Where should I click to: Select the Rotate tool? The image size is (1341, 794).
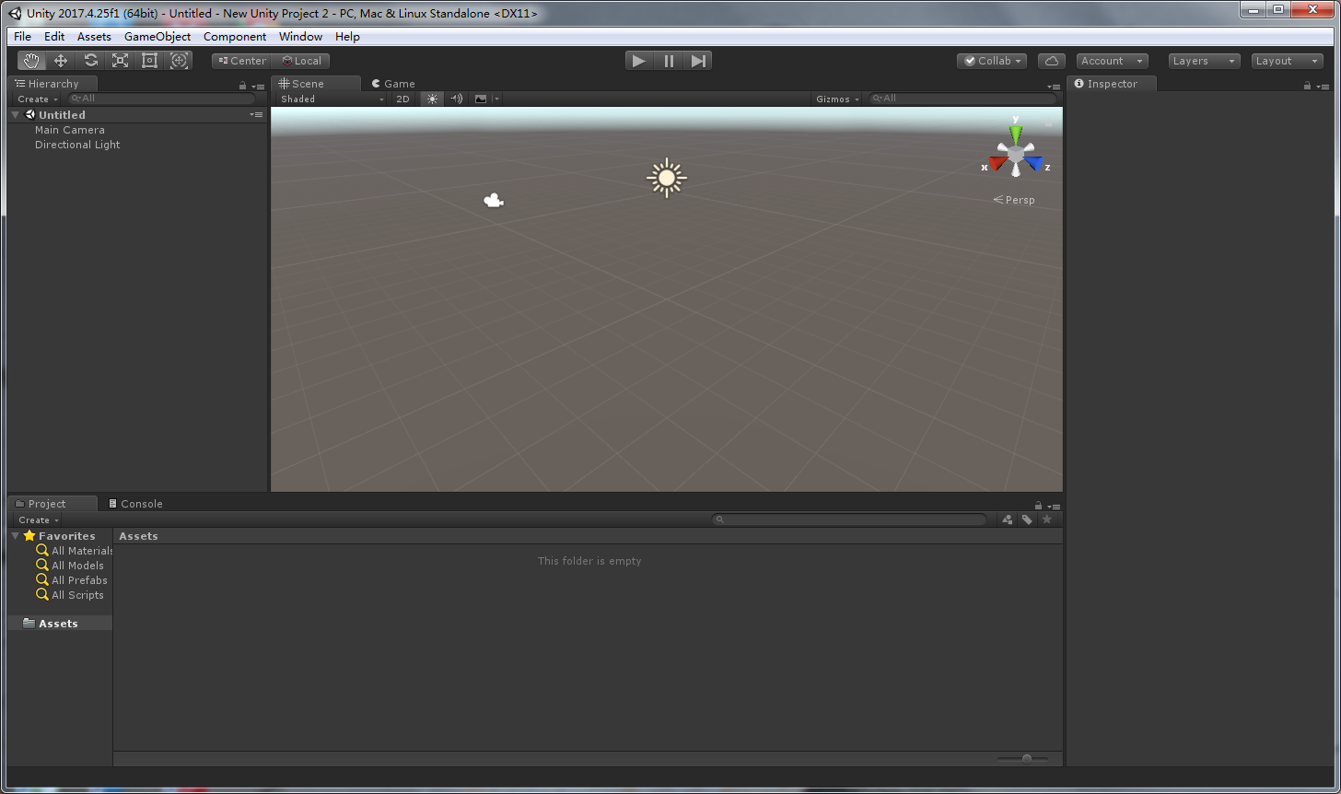90,61
